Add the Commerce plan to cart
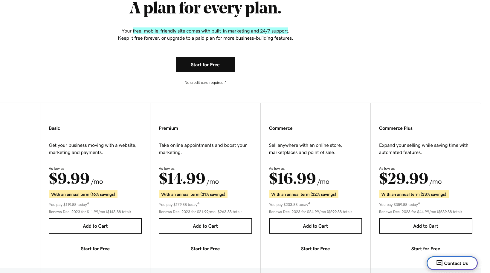 click(315, 226)
